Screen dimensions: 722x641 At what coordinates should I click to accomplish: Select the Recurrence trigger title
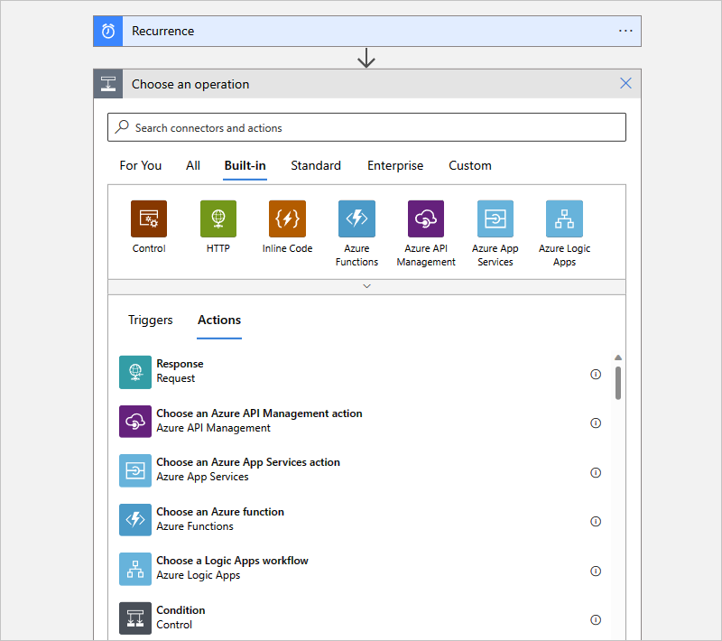tap(163, 32)
